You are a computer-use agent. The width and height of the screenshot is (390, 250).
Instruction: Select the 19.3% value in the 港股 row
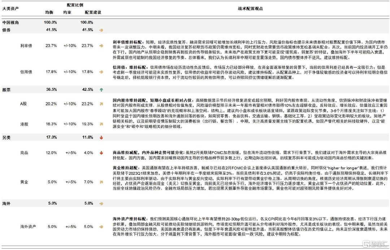pos(87,124)
